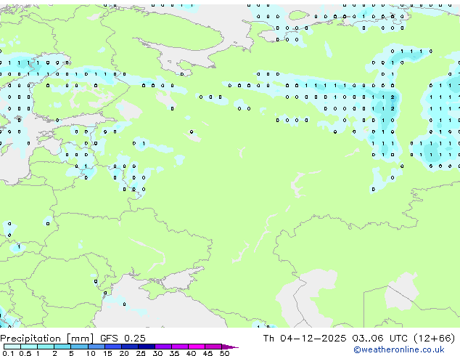This screenshot has height=356, width=460.
Task: Click the 45–50 mm legend swatch
Action: (213, 347)
